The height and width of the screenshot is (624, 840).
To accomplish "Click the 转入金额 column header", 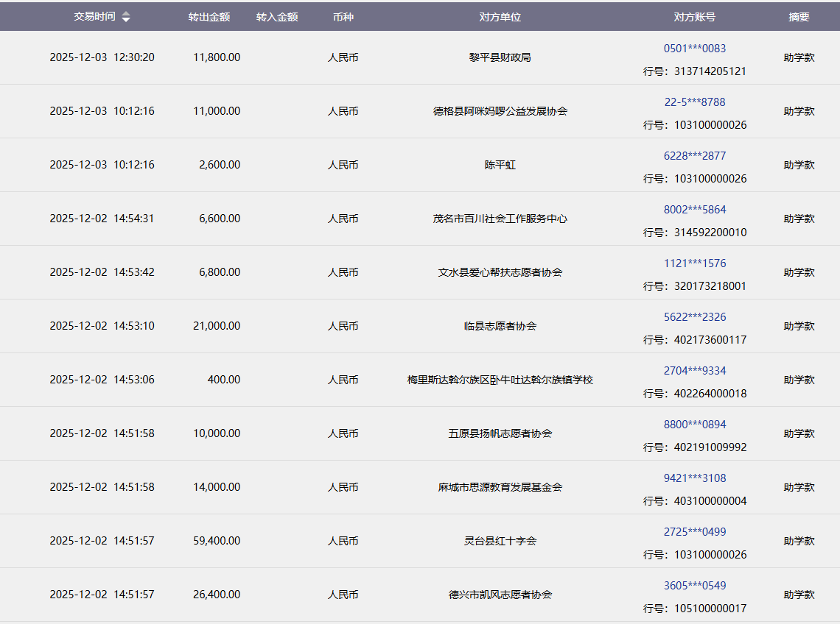I will (277, 17).
